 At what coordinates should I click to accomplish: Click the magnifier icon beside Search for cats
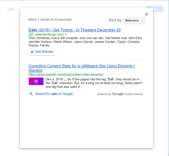click(x=31, y=94)
